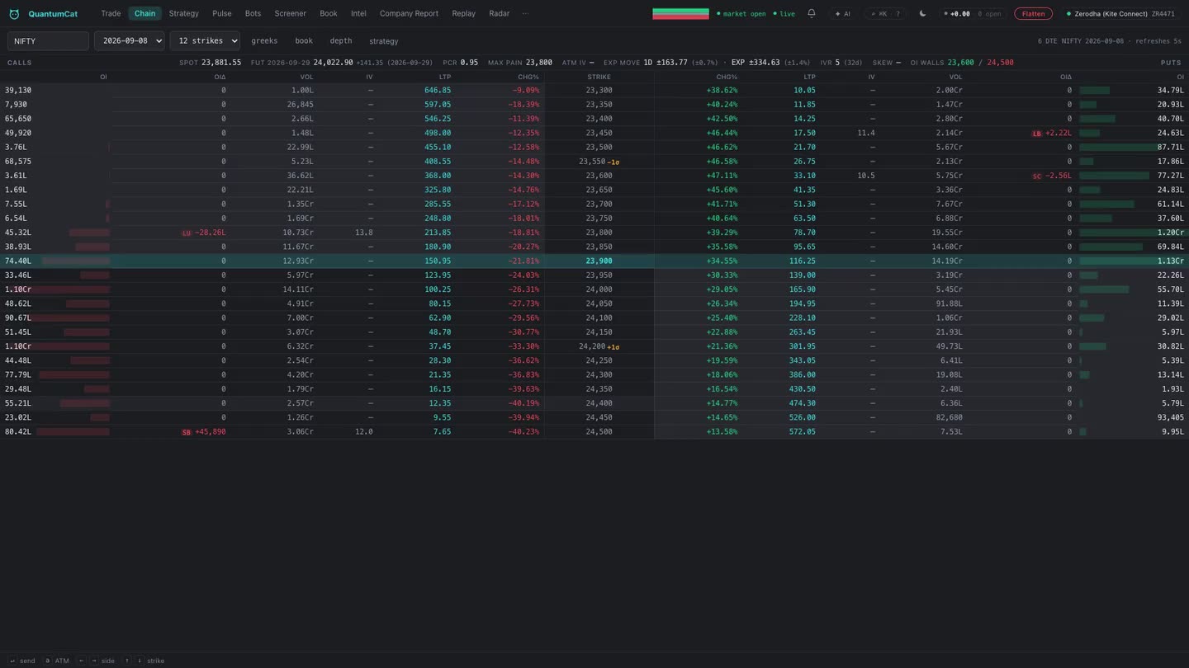Click the send enter-key hint icon
Viewport: 1189px width, 668px height.
coord(12,661)
